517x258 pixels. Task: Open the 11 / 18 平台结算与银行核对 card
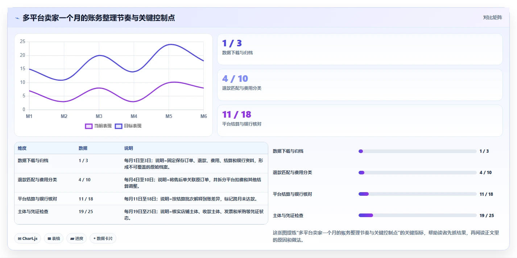pyautogui.click(x=360, y=120)
